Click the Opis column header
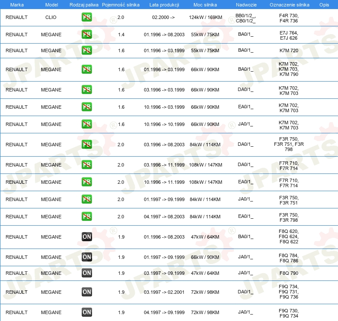This screenshot has width=338, height=321. click(324, 5)
